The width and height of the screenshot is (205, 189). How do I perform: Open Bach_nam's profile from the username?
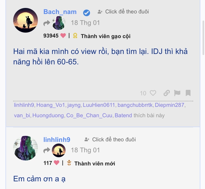pyautogui.click(x=60, y=12)
